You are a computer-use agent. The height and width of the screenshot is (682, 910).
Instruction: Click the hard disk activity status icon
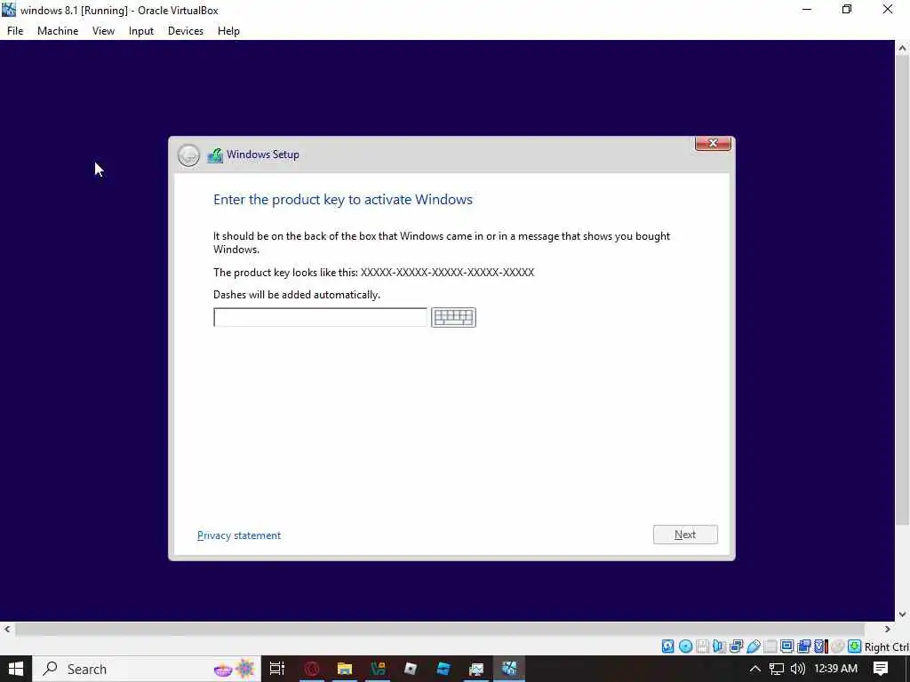(668, 646)
